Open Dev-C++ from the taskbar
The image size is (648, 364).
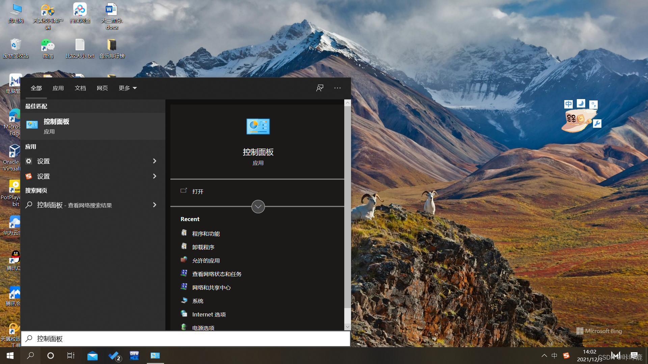[x=134, y=356]
